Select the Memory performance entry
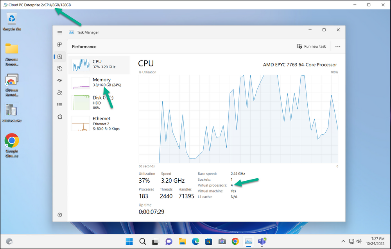The width and height of the screenshot is (391, 249). 99,83
